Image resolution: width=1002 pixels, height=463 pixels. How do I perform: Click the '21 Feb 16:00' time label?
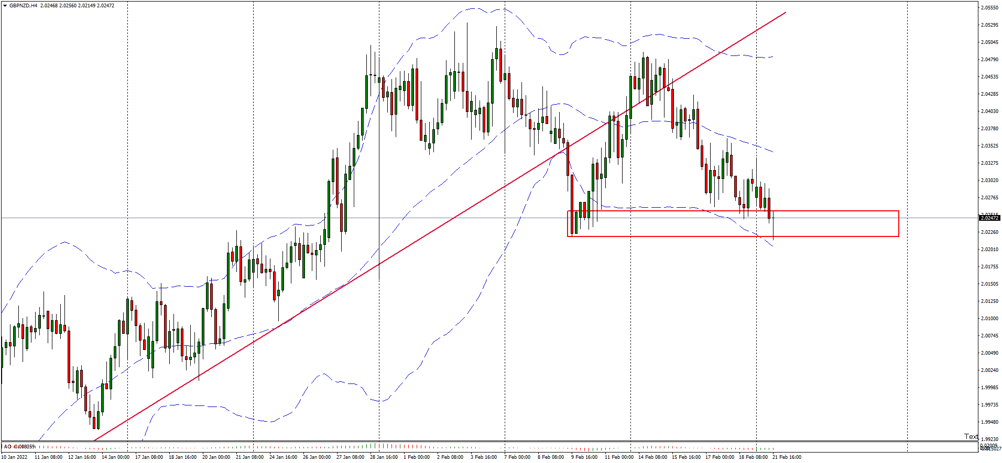pyautogui.click(x=787, y=457)
